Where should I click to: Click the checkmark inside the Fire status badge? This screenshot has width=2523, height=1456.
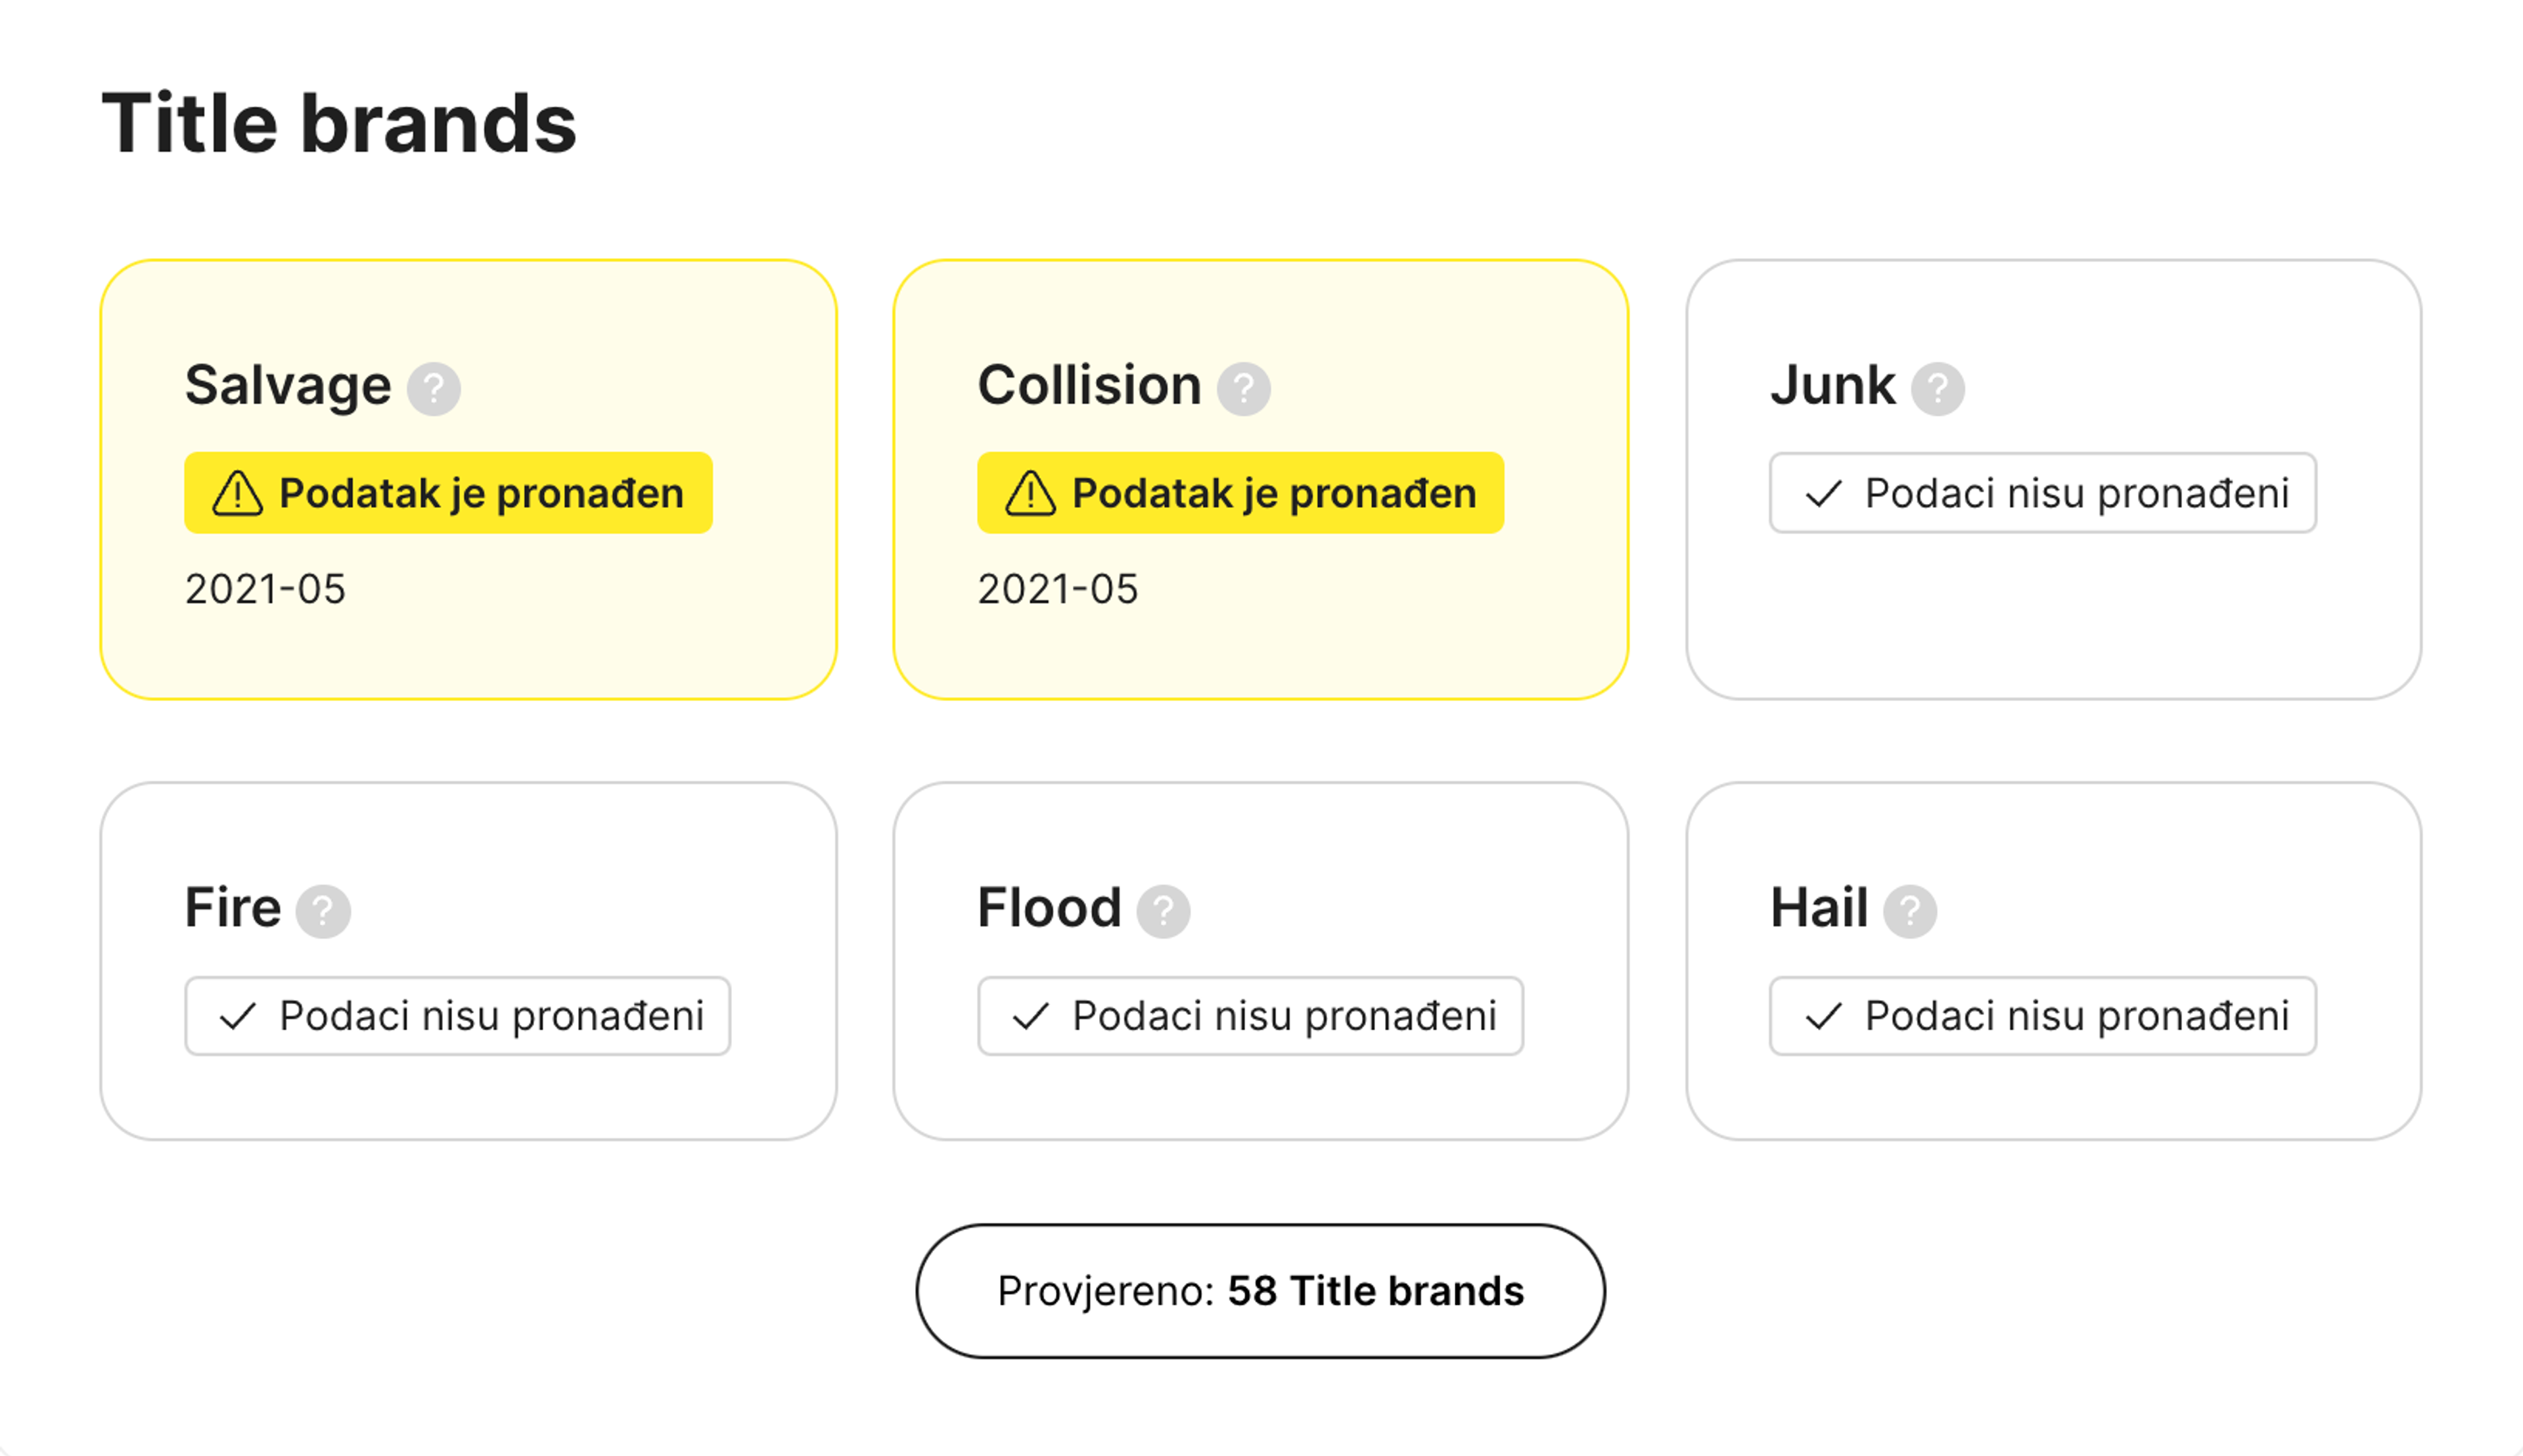coord(238,1016)
